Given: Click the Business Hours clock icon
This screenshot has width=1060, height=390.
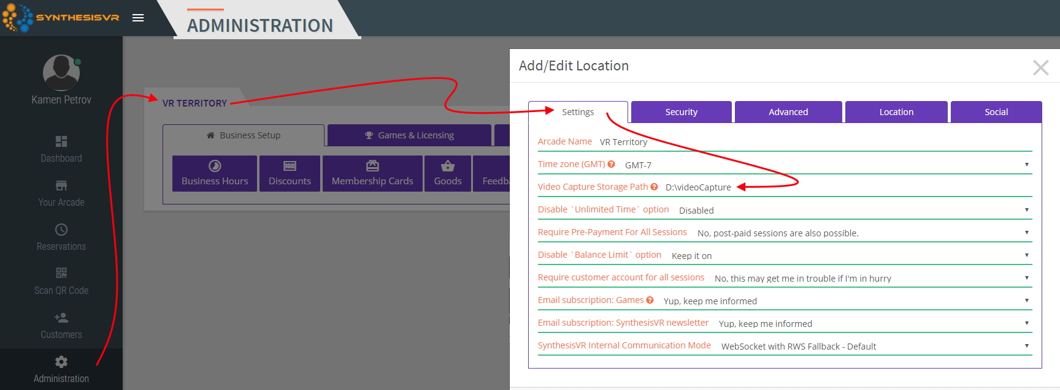Looking at the screenshot, I should tap(215, 166).
